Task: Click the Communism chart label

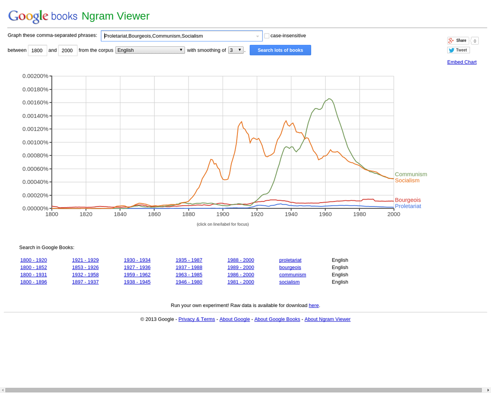Action: [x=411, y=174]
